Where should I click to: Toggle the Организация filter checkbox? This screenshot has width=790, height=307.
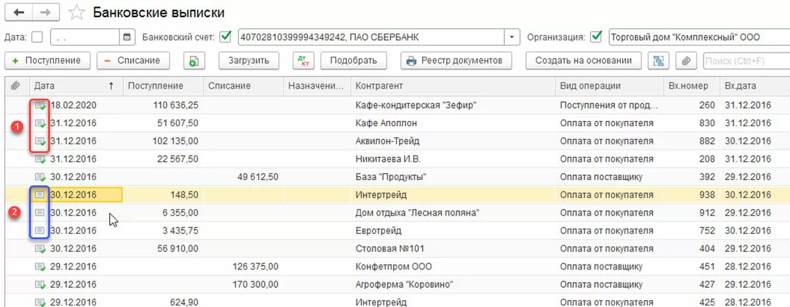(x=597, y=37)
